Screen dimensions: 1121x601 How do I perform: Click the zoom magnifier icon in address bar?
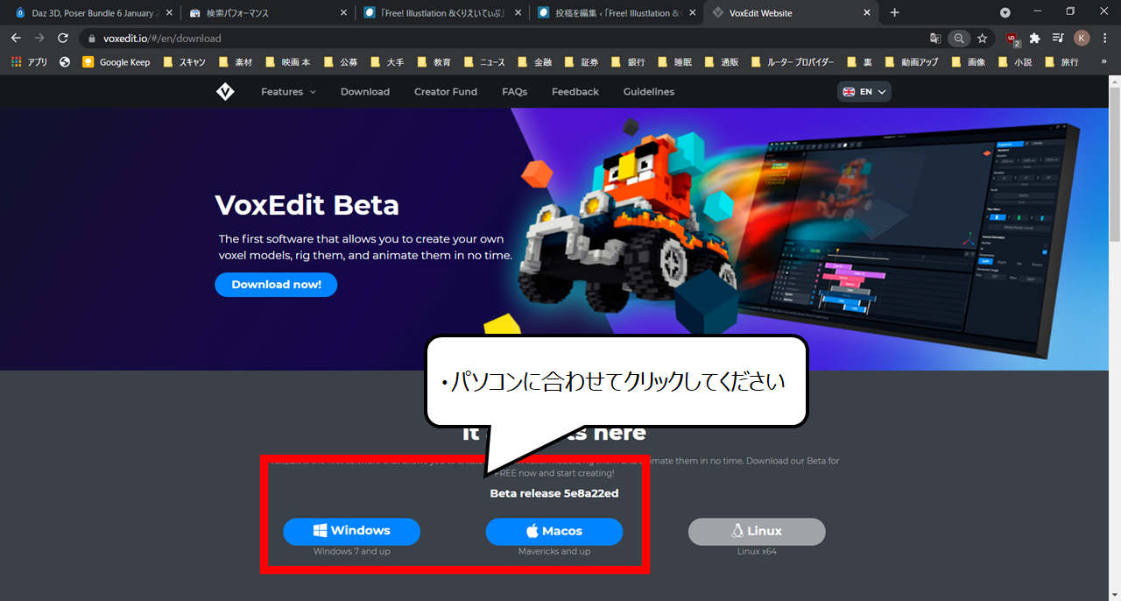click(960, 39)
